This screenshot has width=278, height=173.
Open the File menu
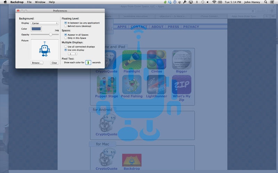(29, 2)
